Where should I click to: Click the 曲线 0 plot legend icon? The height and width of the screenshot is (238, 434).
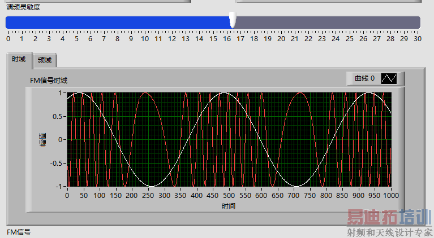[389, 78]
